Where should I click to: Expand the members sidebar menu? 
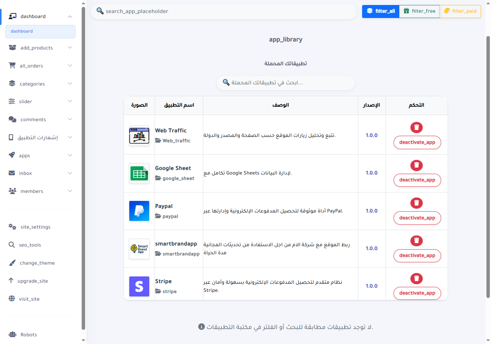tap(70, 191)
